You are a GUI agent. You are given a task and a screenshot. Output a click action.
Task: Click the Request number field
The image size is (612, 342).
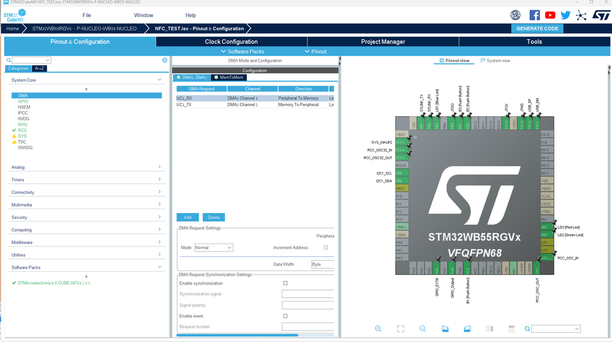point(308,327)
